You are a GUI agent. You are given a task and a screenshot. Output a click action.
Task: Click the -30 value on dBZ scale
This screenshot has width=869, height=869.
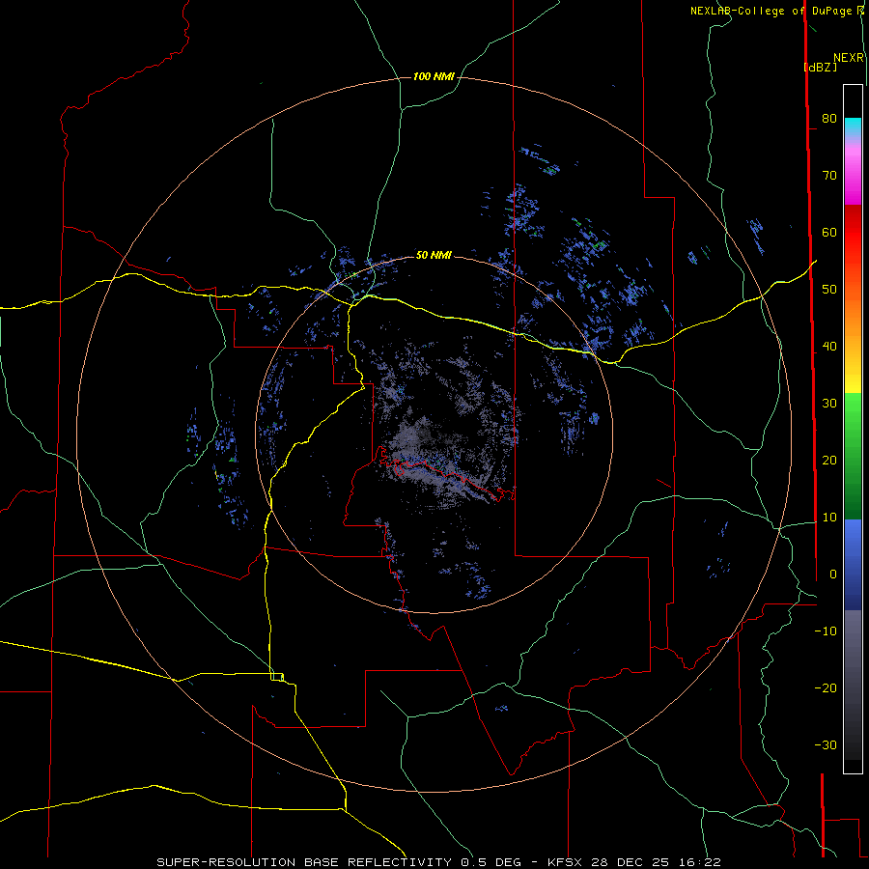pyautogui.click(x=826, y=744)
